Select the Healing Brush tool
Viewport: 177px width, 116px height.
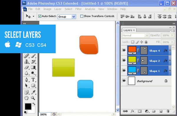(x=27, y=56)
